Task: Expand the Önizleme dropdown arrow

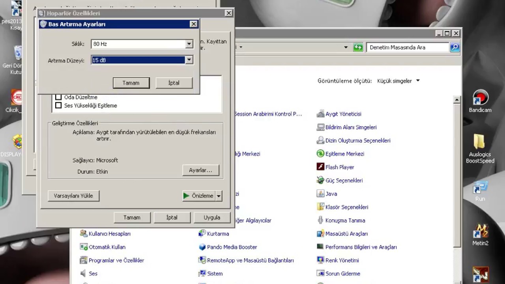Action: click(219, 196)
